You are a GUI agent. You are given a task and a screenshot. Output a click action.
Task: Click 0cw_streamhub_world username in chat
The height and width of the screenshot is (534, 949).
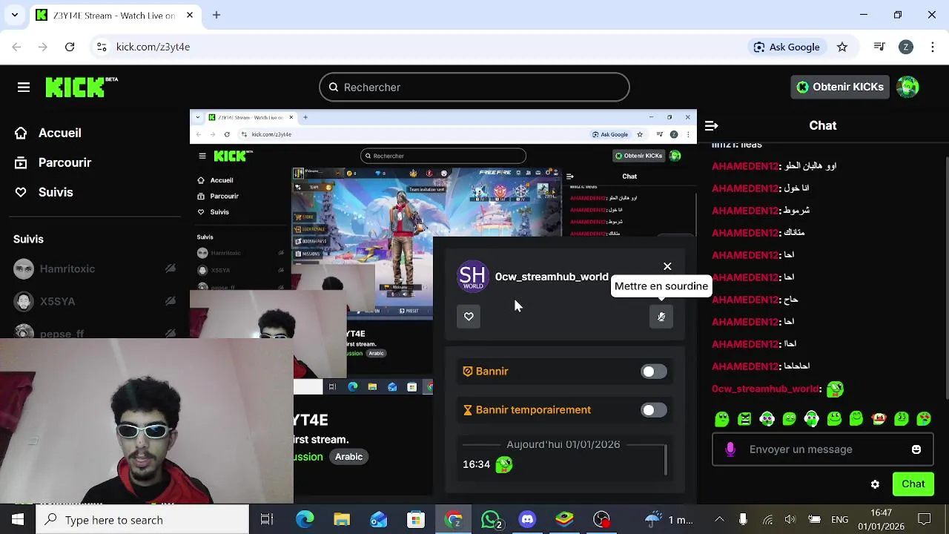tap(765, 389)
